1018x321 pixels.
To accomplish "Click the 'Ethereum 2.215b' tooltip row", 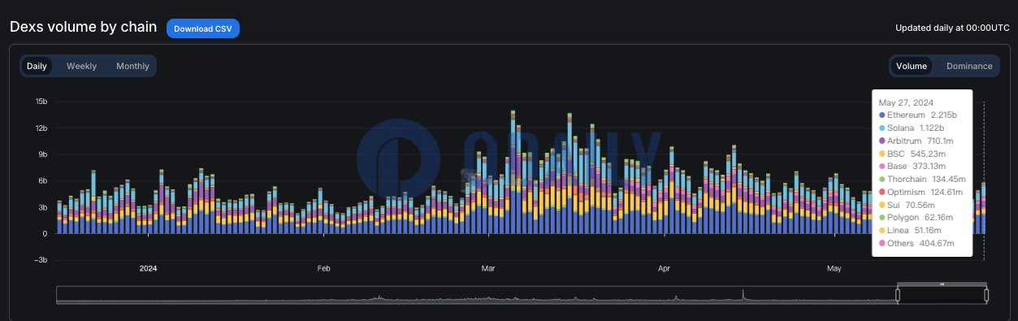I will click(918, 115).
